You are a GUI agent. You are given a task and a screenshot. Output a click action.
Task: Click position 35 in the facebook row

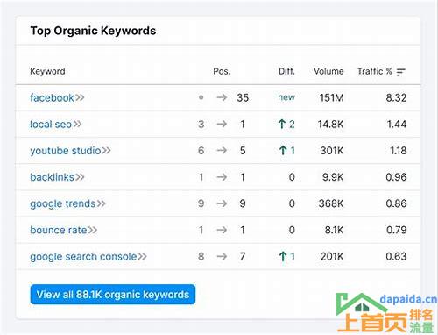pyautogui.click(x=243, y=97)
